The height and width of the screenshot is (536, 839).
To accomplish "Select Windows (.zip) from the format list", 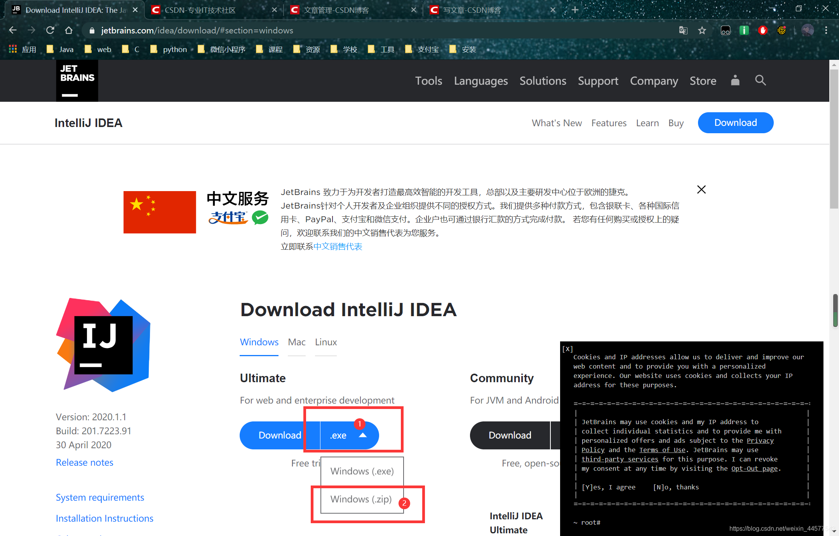I will pyautogui.click(x=360, y=499).
